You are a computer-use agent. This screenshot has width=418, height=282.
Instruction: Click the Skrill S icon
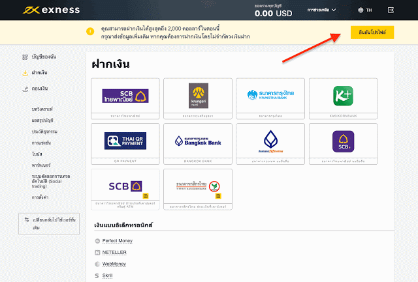tap(97, 276)
